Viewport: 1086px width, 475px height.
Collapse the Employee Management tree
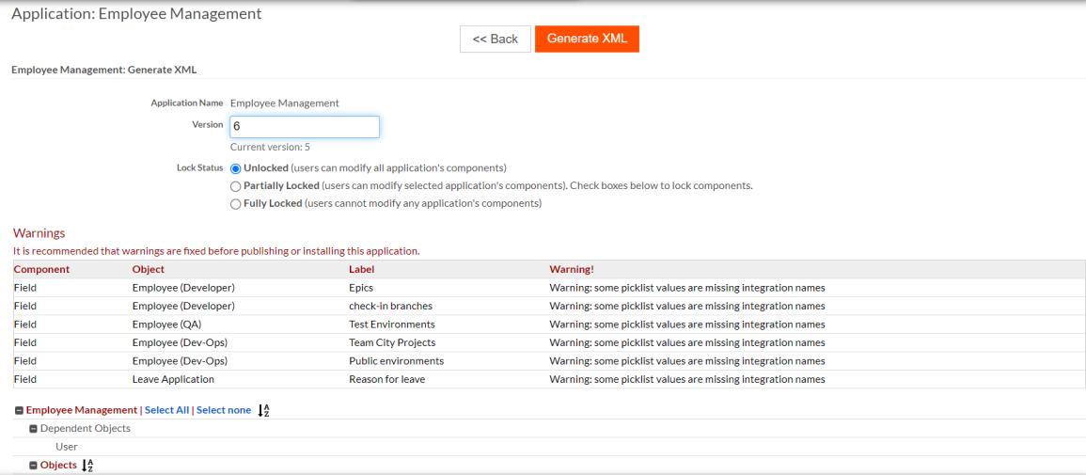19,411
